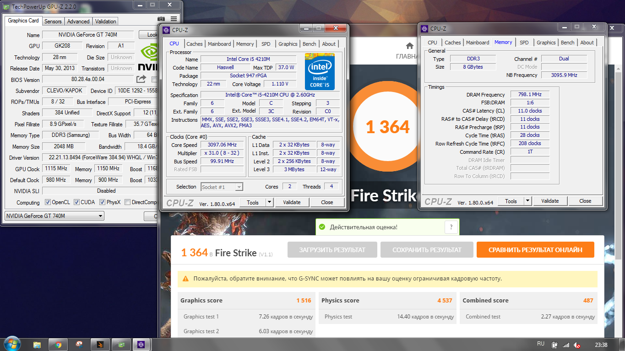Click the question mark help button in 3DMark
Viewport: 625px width, 351px height.
tap(451, 227)
